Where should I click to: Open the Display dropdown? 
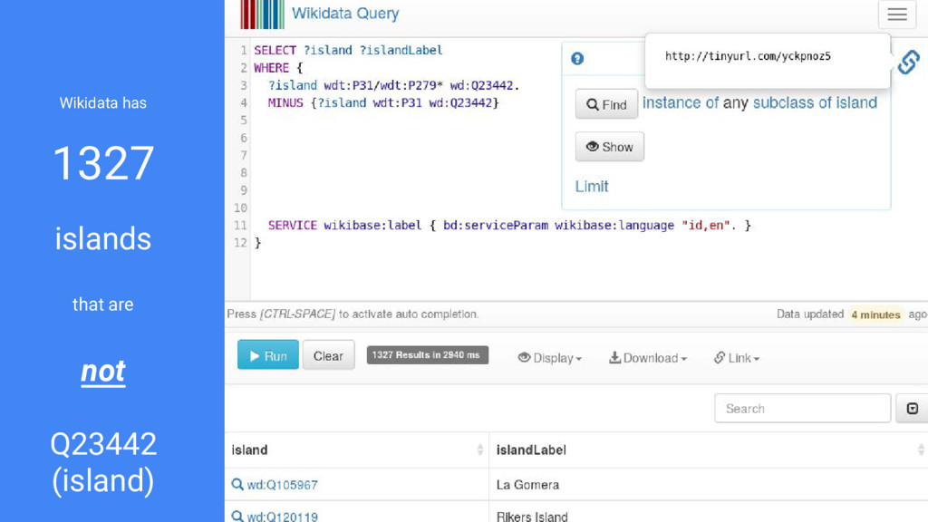click(550, 358)
